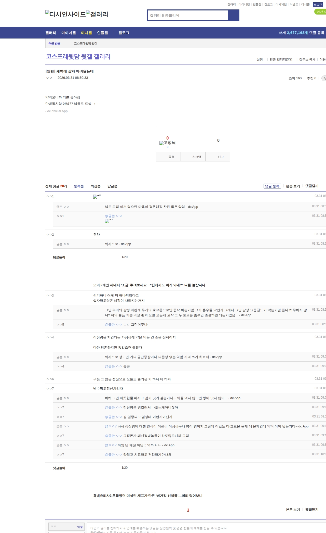
Task: Expand the 연관 갤러리(3/2) list
Action: 281,59
